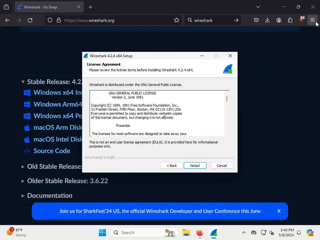The height and width of the screenshot is (240, 320).
Task: Click the Wireshark installer taskbar icon
Action: click(x=214, y=232)
